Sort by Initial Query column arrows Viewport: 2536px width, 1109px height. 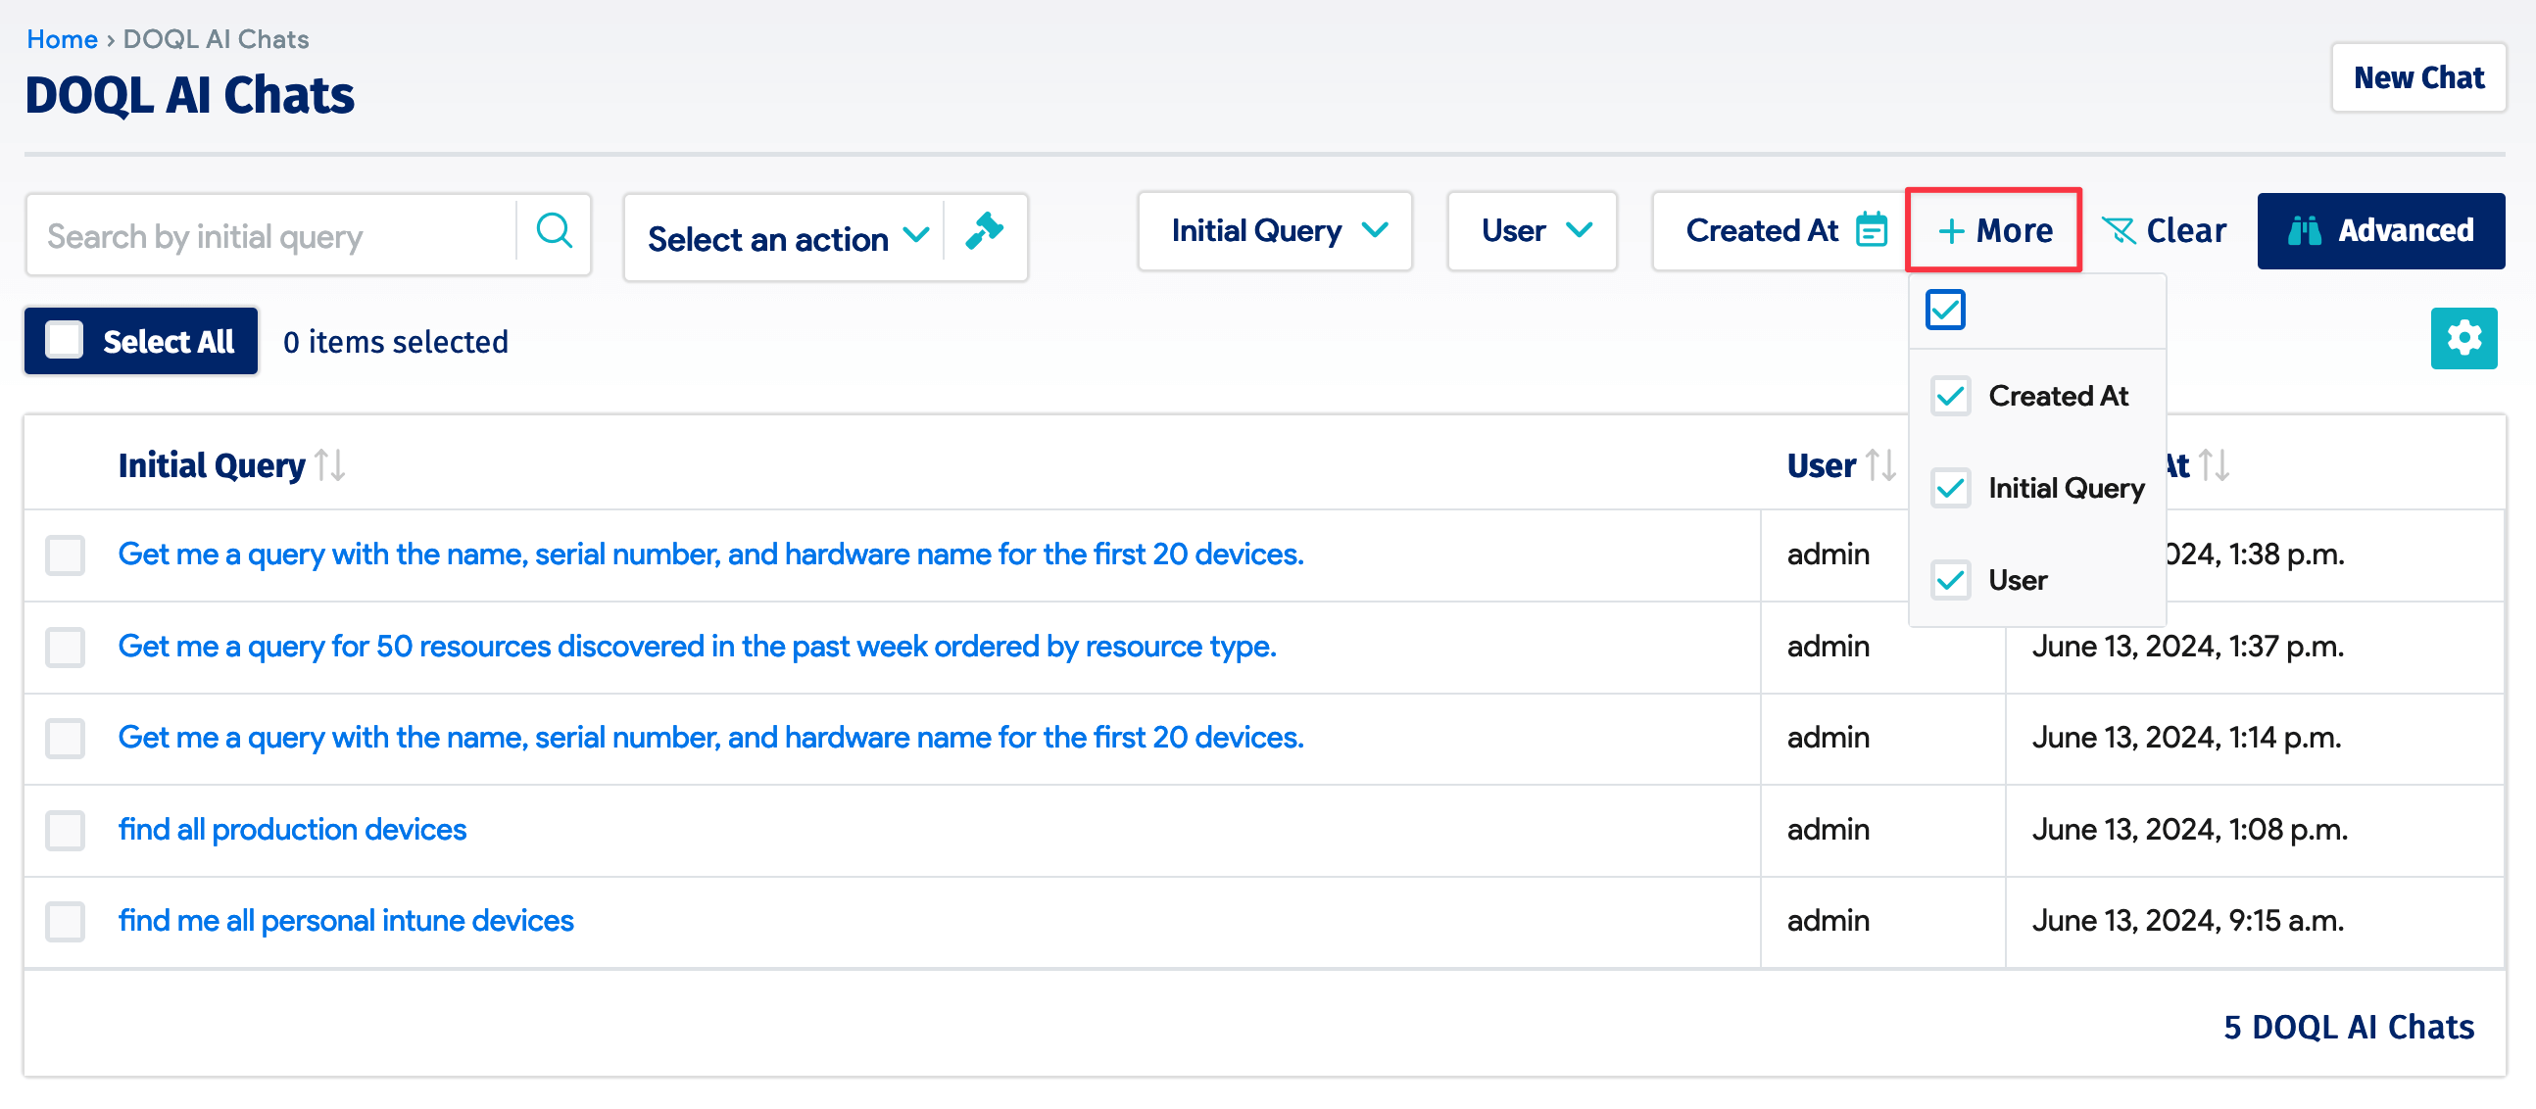(330, 464)
